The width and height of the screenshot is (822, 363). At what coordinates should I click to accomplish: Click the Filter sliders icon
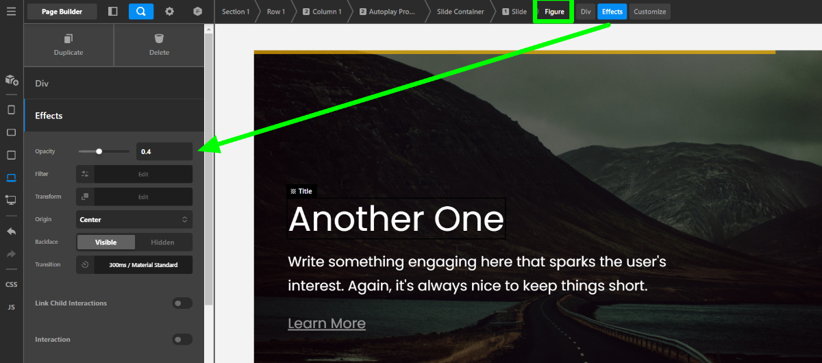point(85,174)
